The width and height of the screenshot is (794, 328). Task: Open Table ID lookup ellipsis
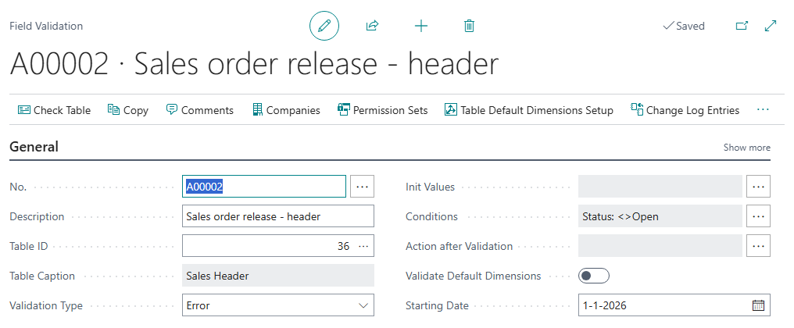click(363, 247)
